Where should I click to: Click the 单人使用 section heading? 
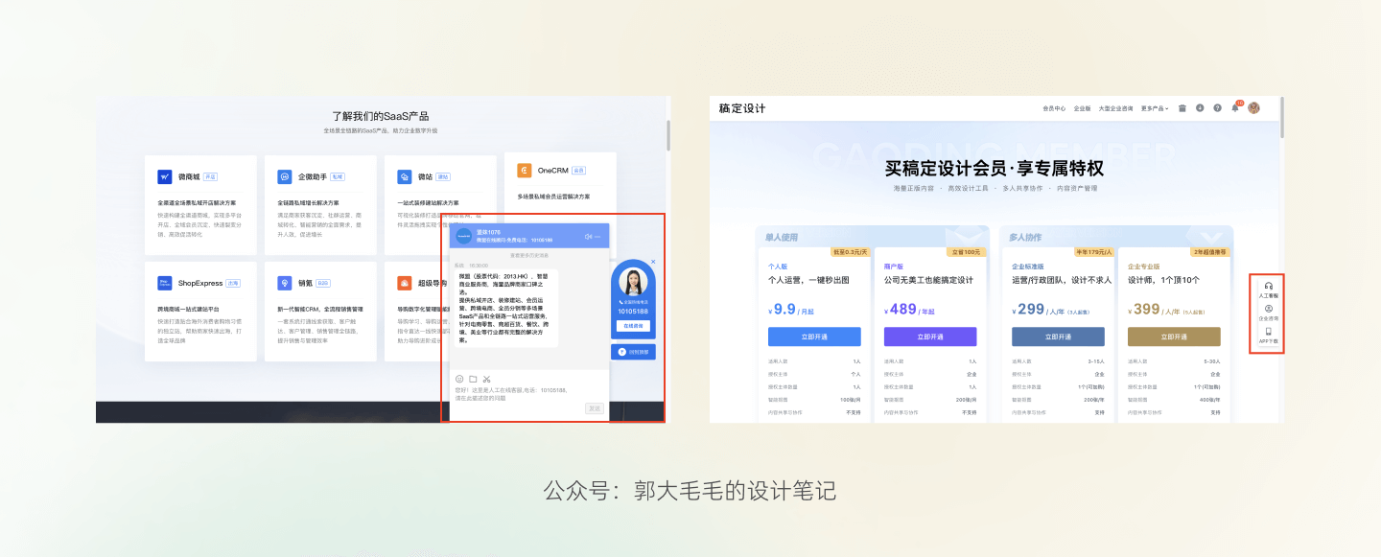tap(782, 237)
